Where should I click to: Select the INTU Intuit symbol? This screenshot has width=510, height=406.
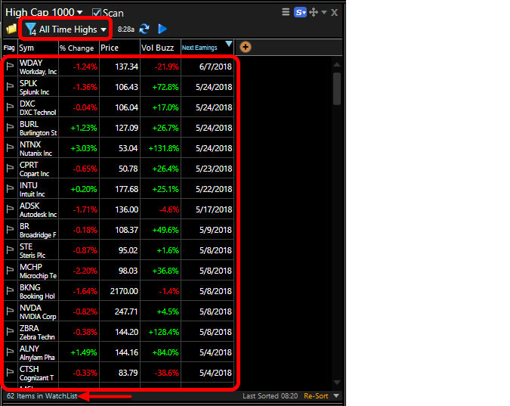[x=38, y=189]
